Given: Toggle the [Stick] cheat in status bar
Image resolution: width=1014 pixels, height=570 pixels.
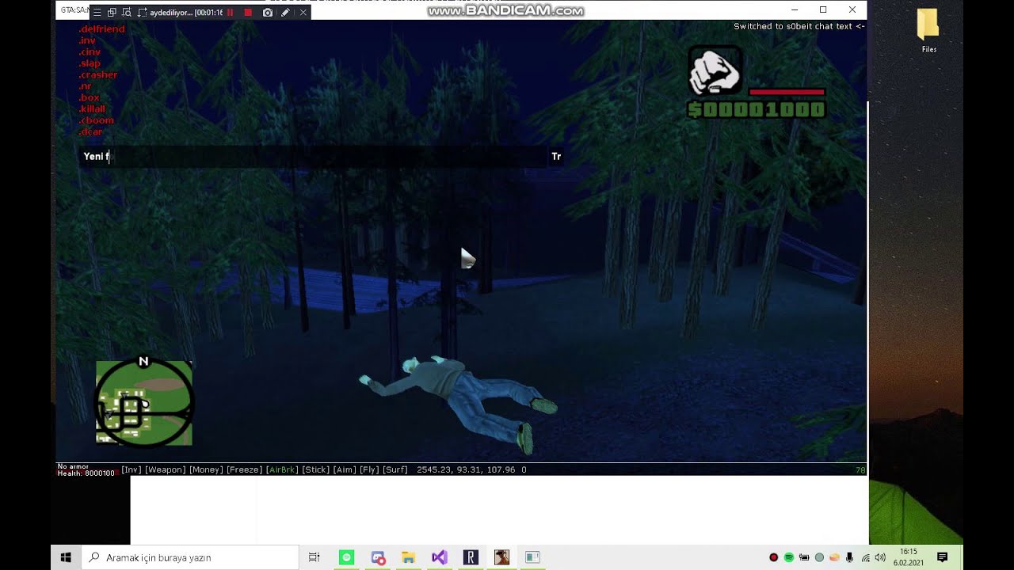Looking at the screenshot, I should pyautogui.click(x=316, y=469).
